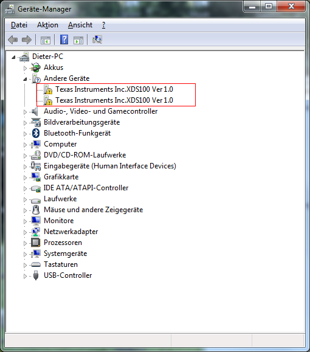Select the IDE ATA/ATAPI-Controller label
310x352 pixels.
pos(86,188)
